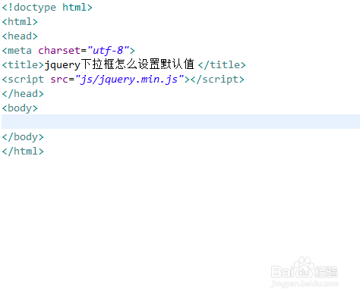Image resolution: width=360 pixels, height=297 pixels.
Task: Click the js/jquery.min.js path string
Action: (x=129, y=80)
